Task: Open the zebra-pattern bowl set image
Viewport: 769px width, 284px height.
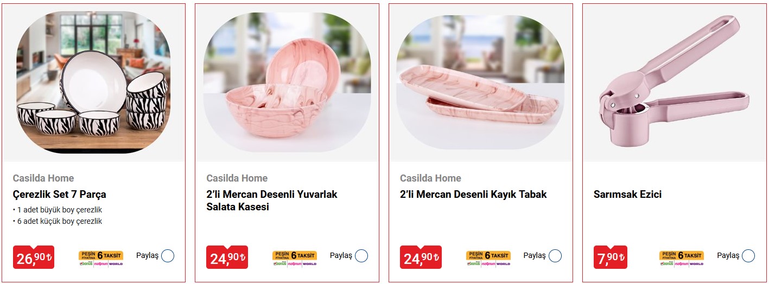Action: point(93,82)
